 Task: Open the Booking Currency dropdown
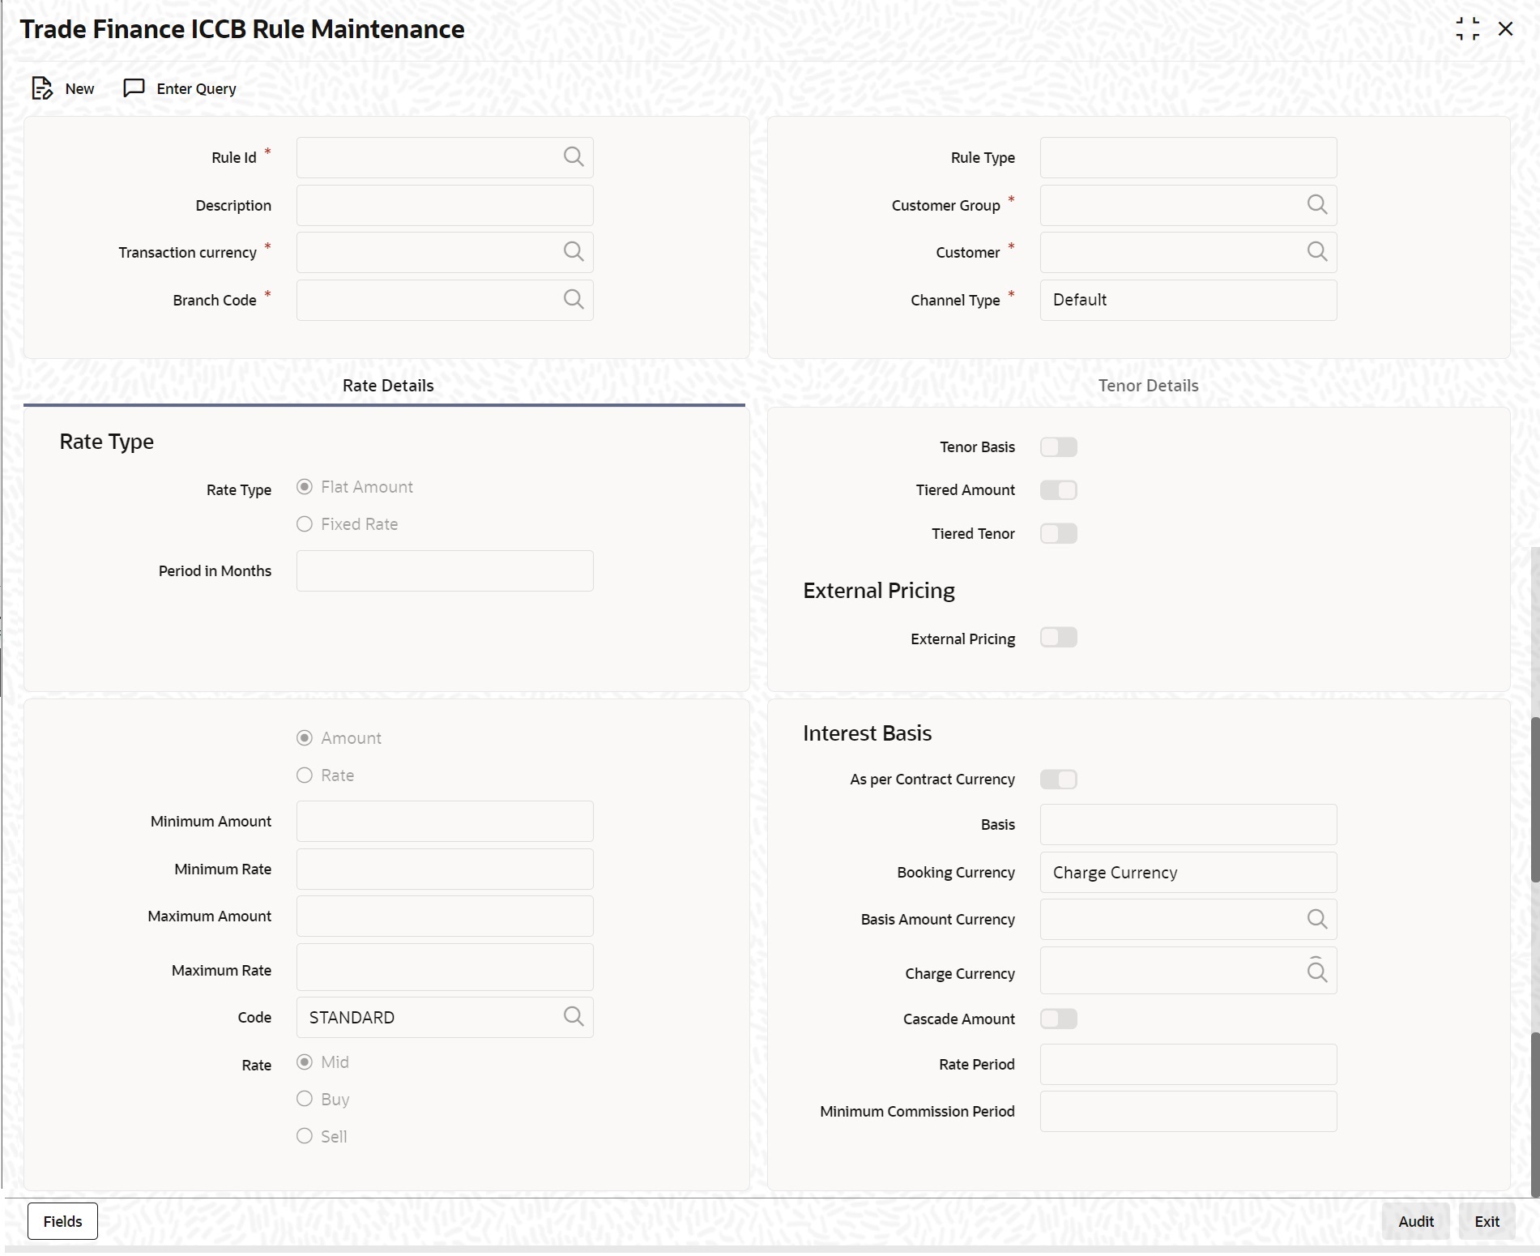tap(1187, 872)
